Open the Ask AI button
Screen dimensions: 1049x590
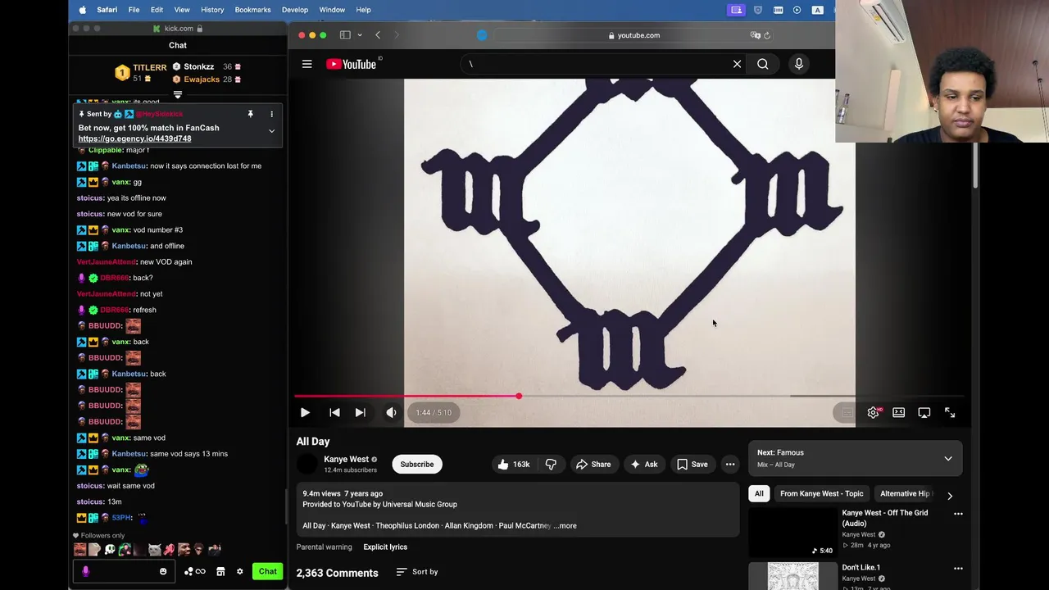point(643,464)
